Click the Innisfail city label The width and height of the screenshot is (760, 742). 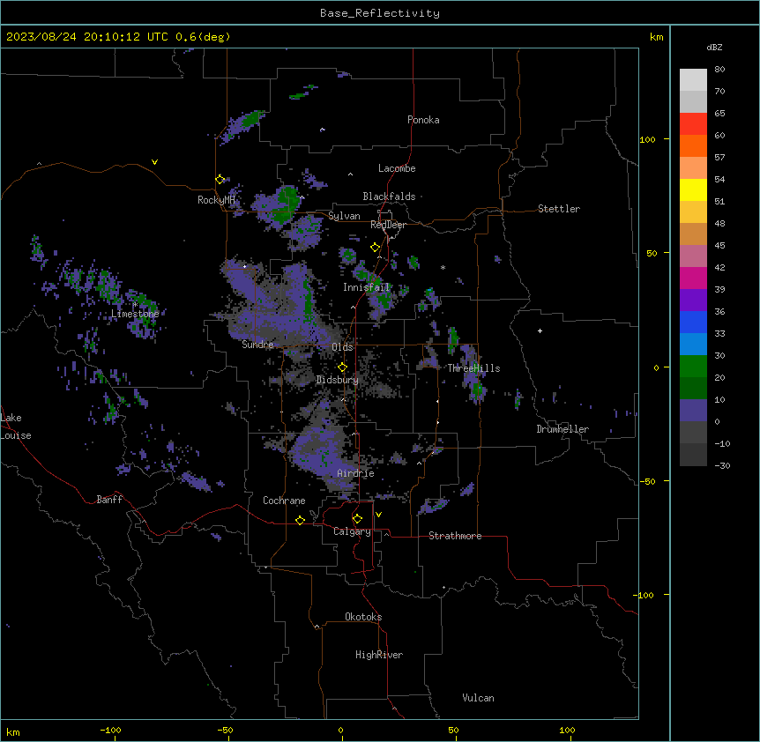click(x=366, y=287)
